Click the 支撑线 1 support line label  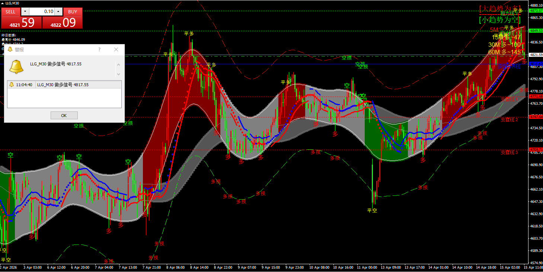(x=510, y=99)
